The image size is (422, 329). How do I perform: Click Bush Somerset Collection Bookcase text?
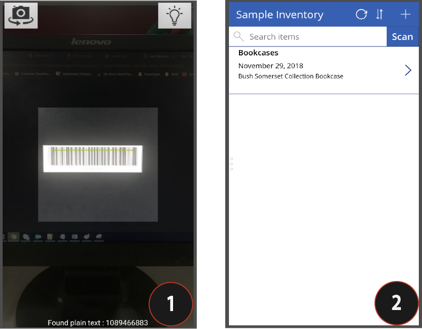click(x=291, y=76)
